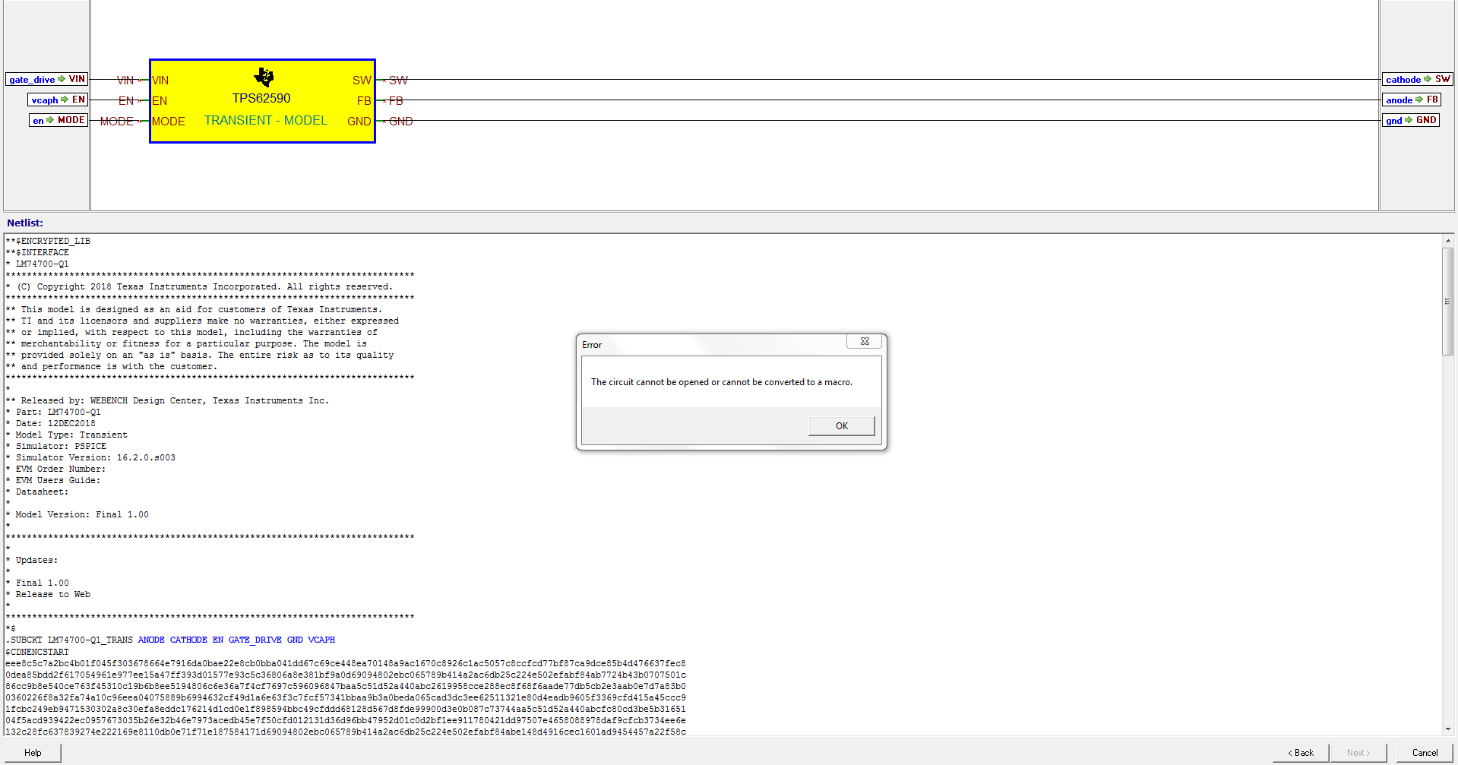The image size is (1458, 765).
Task: Click the green arrow in cathode mapping
Action: coord(1428,79)
